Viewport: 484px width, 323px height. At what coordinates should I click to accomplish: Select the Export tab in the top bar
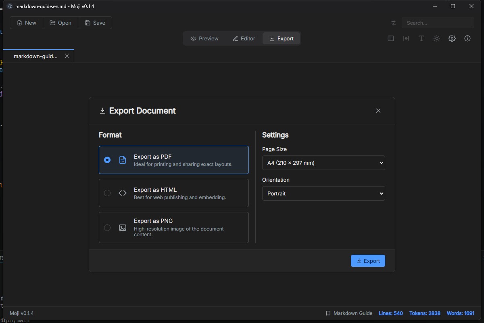tap(282, 38)
